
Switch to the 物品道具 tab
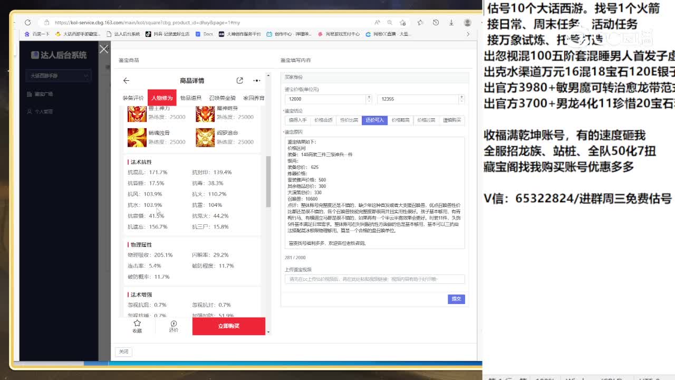pyautogui.click(x=191, y=98)
